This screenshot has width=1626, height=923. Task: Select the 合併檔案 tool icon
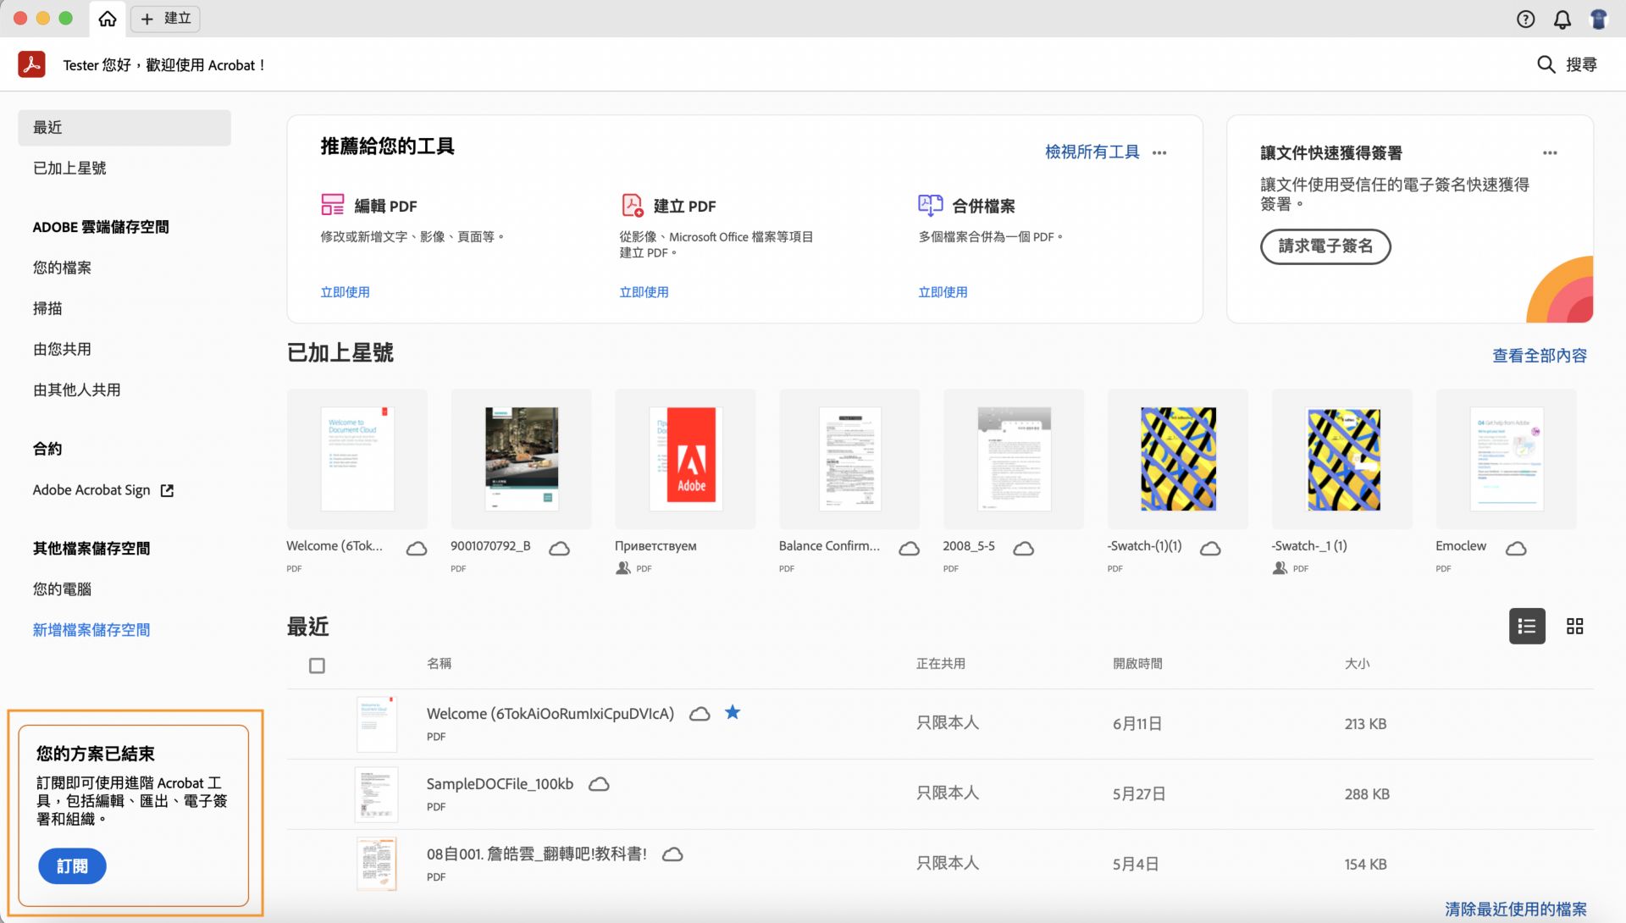pyautogui.click(x=930, y=204)
